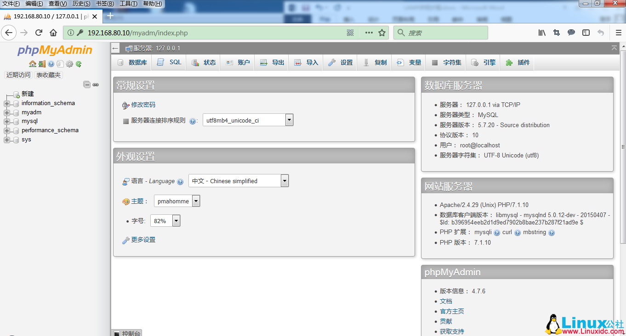This screenshot has height=336, width=626.
Task: Expand the performance_schema tree node
Action: pos(7,130)
